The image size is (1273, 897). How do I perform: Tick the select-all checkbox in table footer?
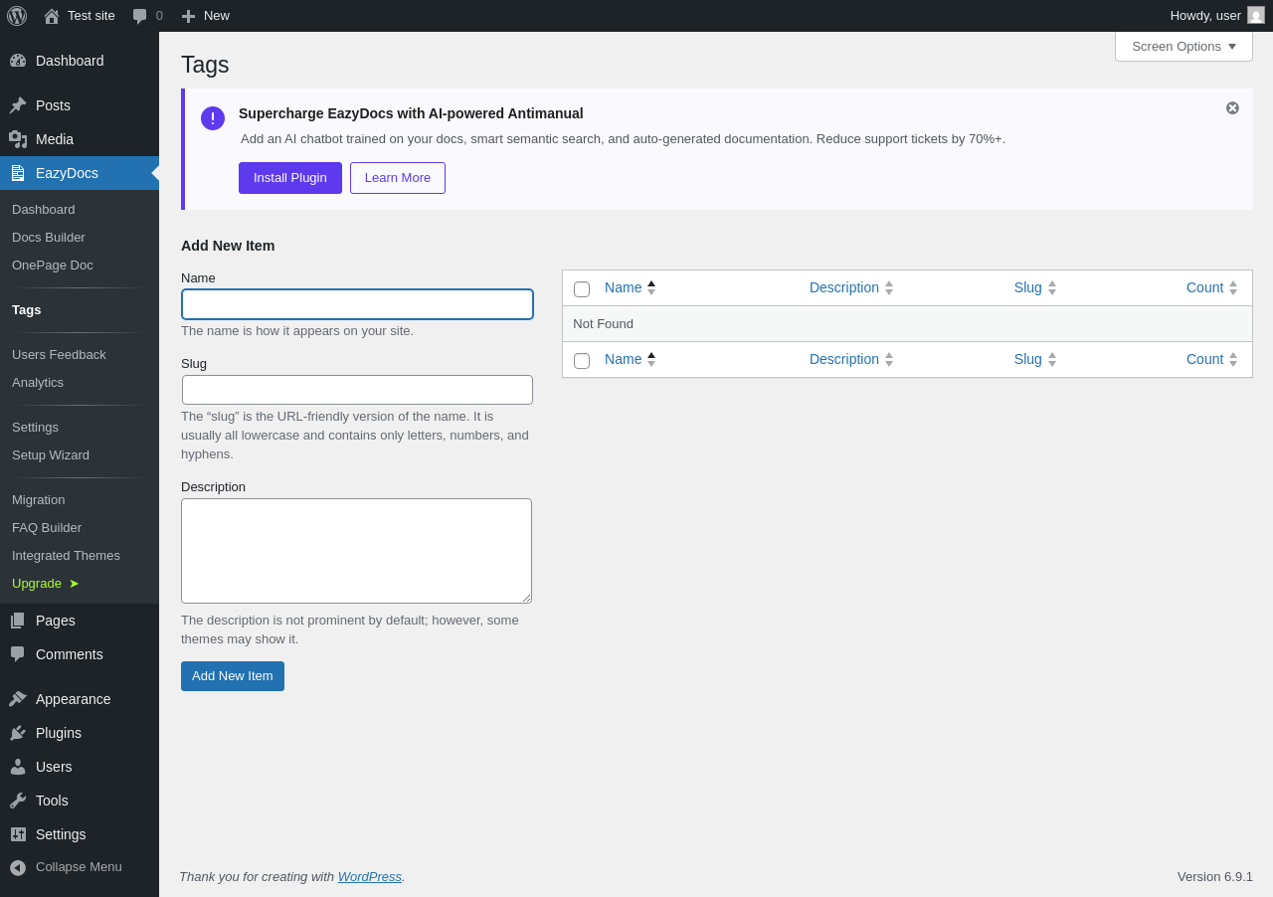click(582, 361)
